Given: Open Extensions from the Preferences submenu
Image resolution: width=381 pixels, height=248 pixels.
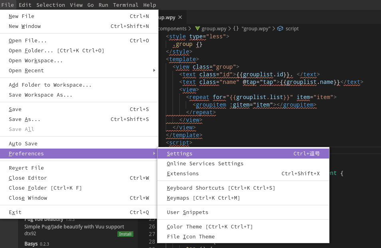Looking at the screenshot, I should click(182, 173).
